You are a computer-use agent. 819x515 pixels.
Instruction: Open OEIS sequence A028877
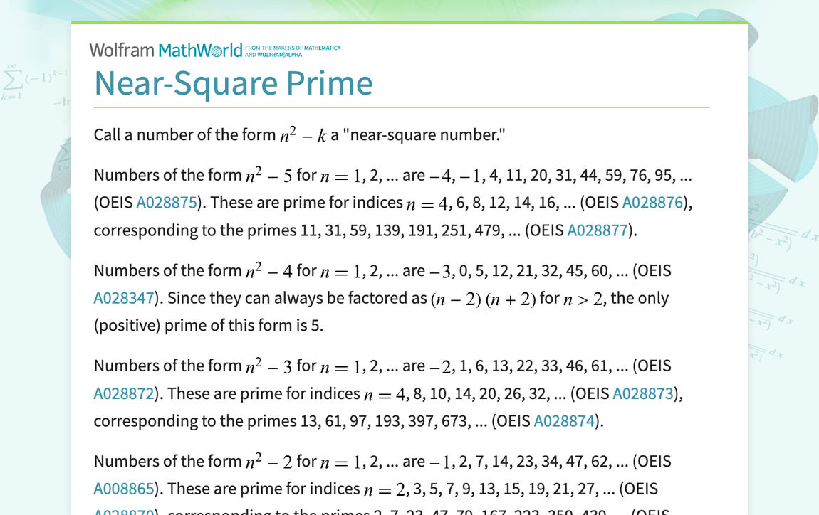pyautogui.click(x=598, y=230)
